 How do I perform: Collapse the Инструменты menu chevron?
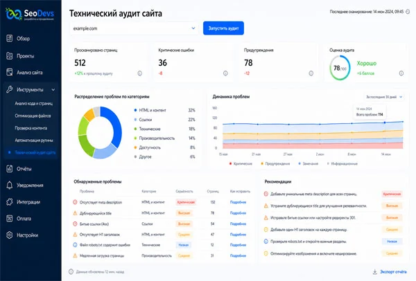53,90
